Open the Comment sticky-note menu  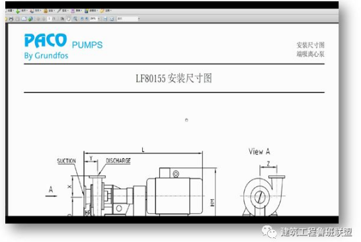click(106, 11)
